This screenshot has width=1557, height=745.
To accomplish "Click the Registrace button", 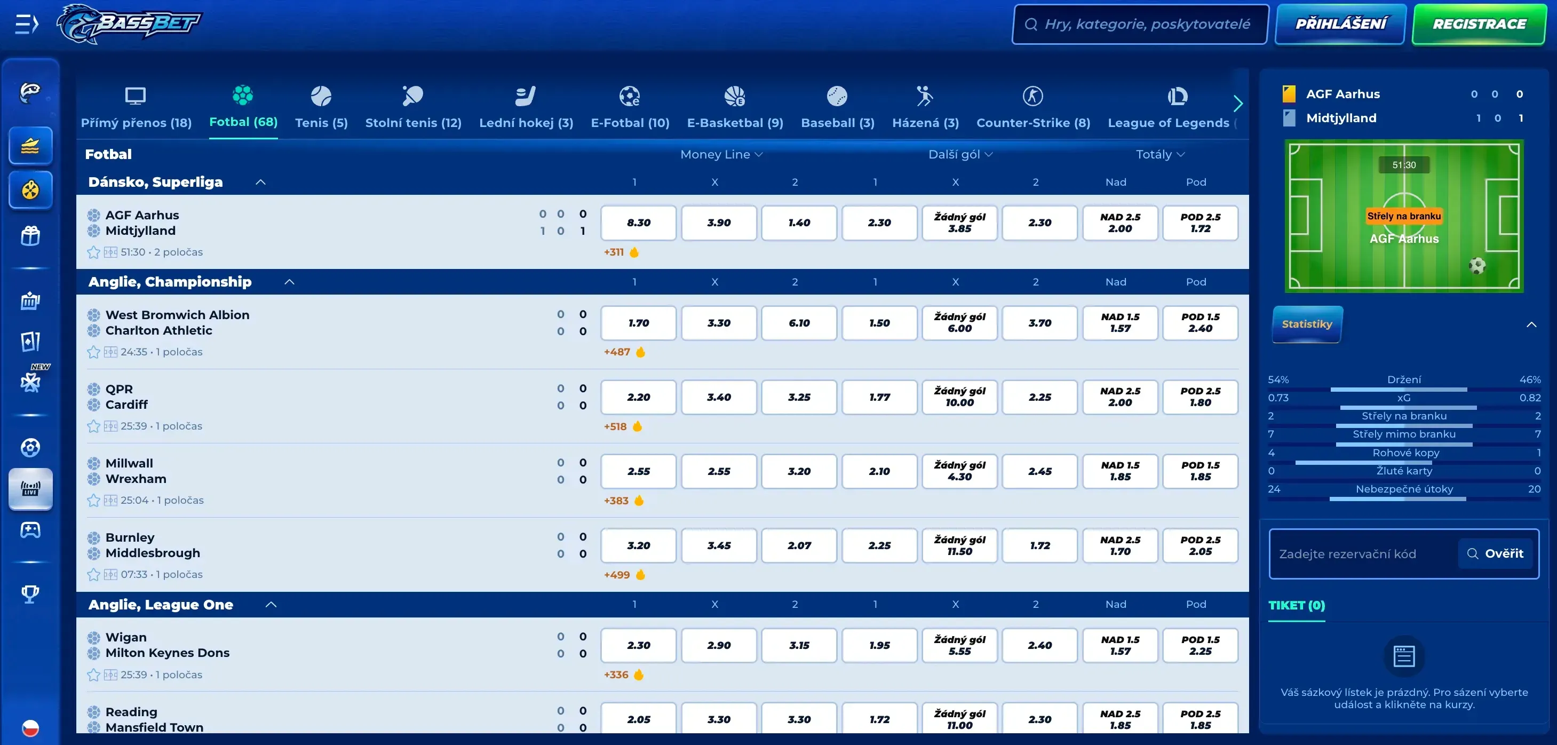I will (x=1479, y=24).
